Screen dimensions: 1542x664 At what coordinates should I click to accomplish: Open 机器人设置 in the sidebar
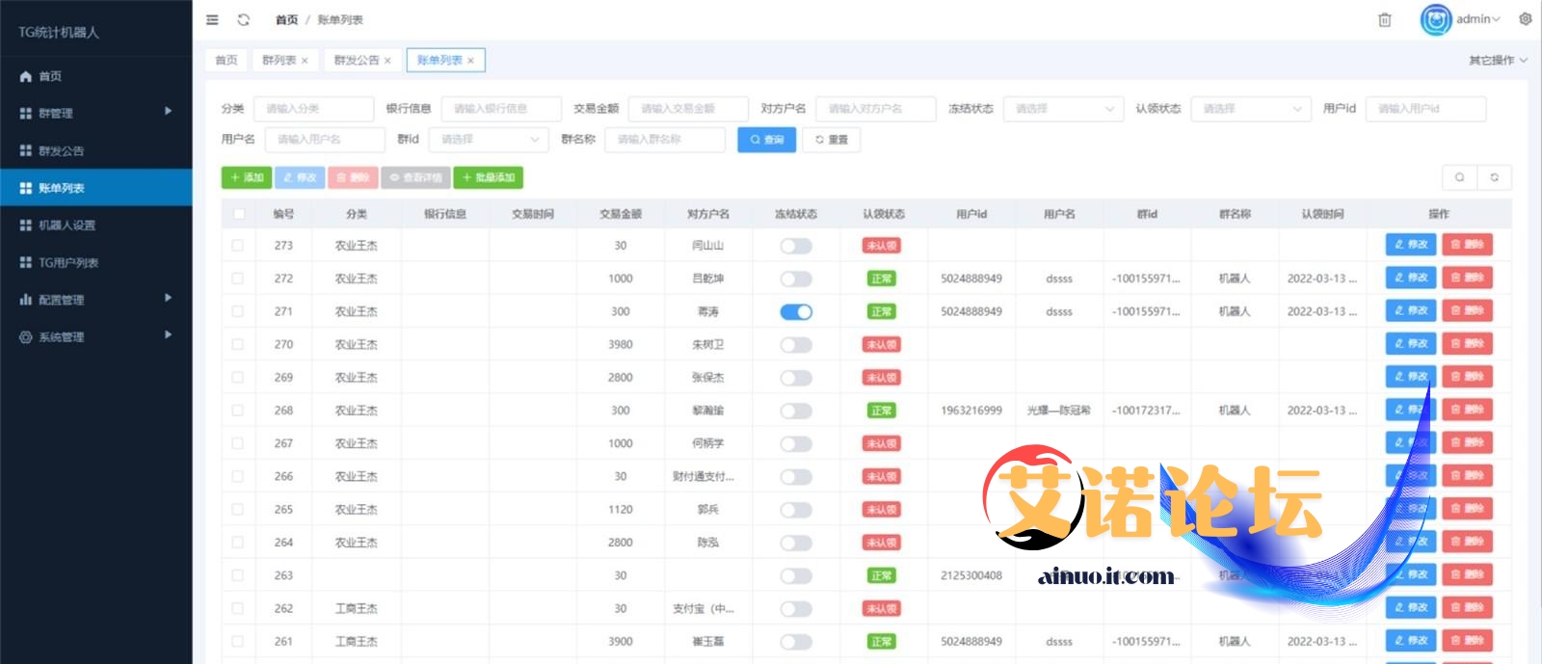[x=67, y=226]
